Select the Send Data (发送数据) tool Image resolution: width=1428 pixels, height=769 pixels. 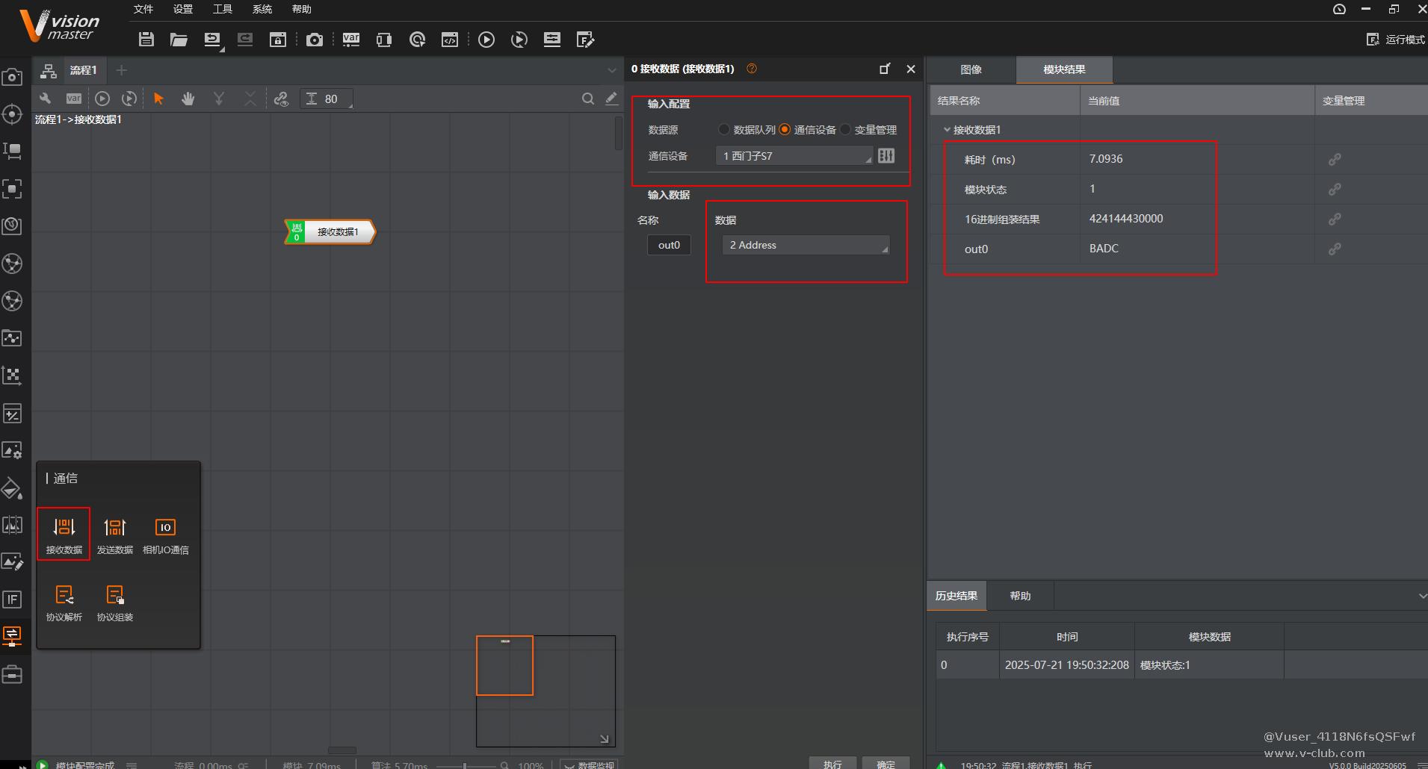[x=115, y=535]
